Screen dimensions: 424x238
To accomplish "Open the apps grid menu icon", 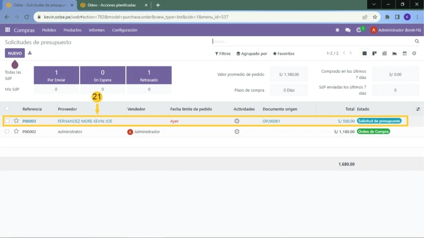I will [7, 30].
